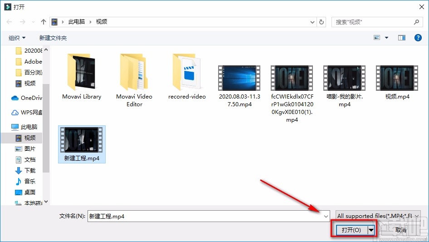The image size is (429, 242).
Task: Open 文档 in the navigation pane
Action: pos(25,159)
